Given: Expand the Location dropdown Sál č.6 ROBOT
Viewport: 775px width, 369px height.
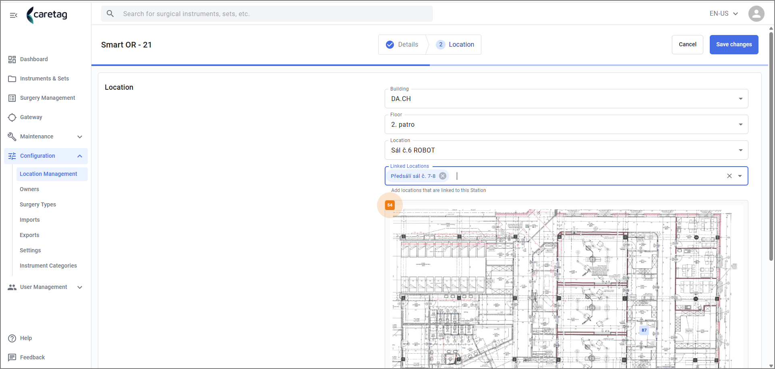Looking at the screenshot, I should tap(566, 150).
